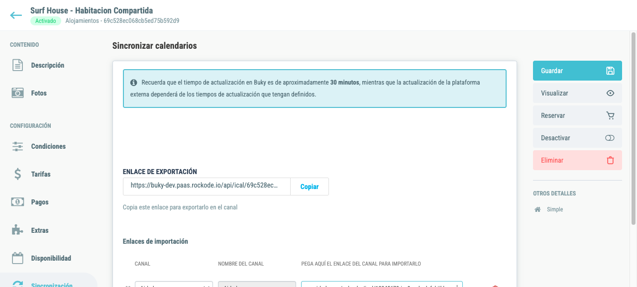
Task: Click the eye icon beside Visualizar
Action: [x=610, y=93]
